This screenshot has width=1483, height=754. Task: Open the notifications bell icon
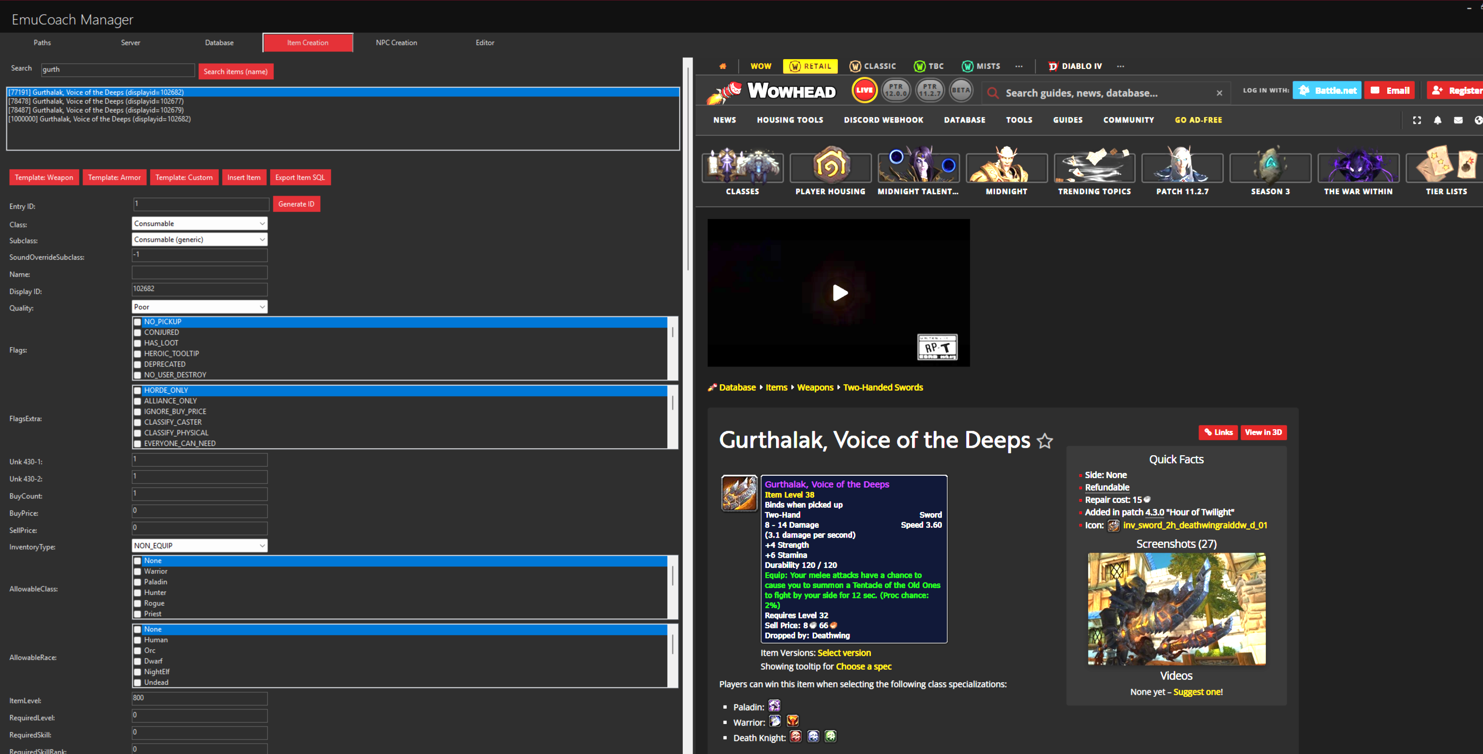[x=1438, y=120]
